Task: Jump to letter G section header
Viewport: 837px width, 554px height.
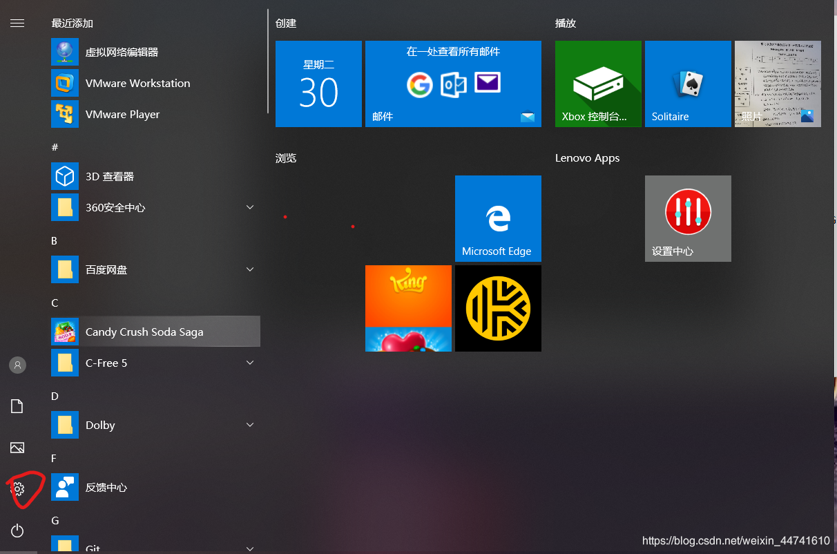Action: pyautogui.click(x=55, y=520)
